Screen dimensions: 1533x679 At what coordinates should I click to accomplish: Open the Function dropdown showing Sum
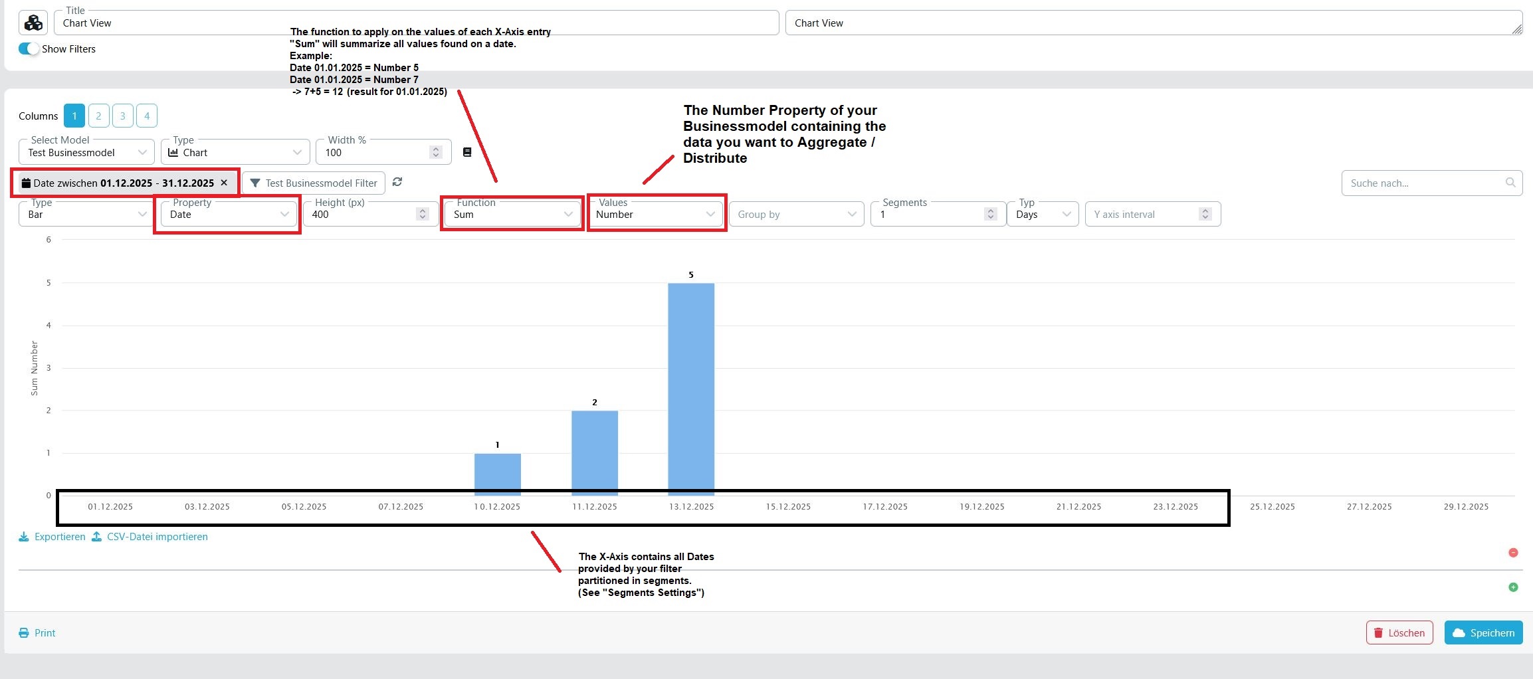pyautogui.click(x=512, y=214)
